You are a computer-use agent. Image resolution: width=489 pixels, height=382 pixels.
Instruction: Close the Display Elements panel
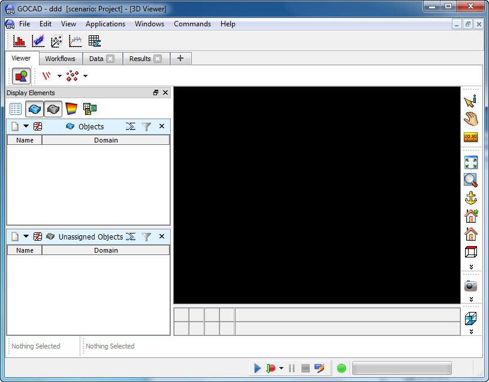[x=165, y=93]
